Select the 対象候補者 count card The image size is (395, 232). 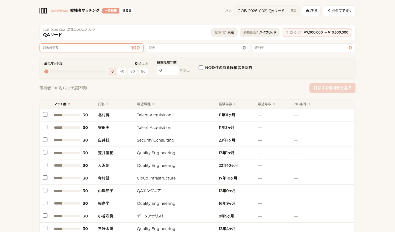tap(91, 48)
